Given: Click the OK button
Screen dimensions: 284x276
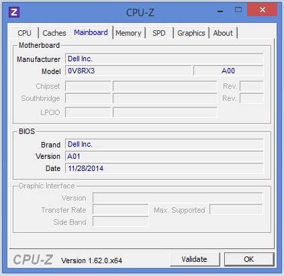Looking at the screenshot, I should (249, 259).
